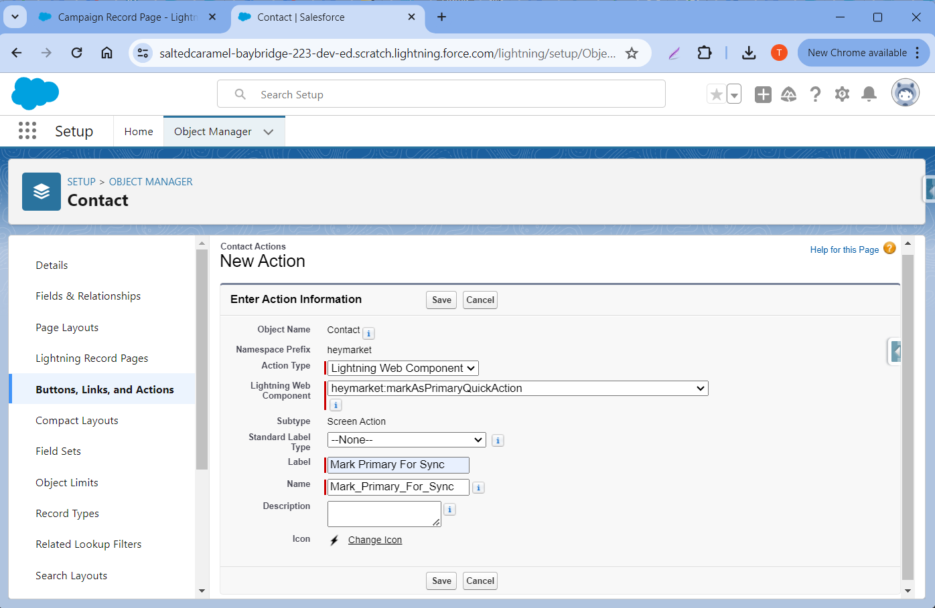Click the bottom Cancel button

click(480, 581)
